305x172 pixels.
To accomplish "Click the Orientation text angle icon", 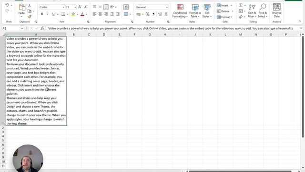I will click(112, 7).
